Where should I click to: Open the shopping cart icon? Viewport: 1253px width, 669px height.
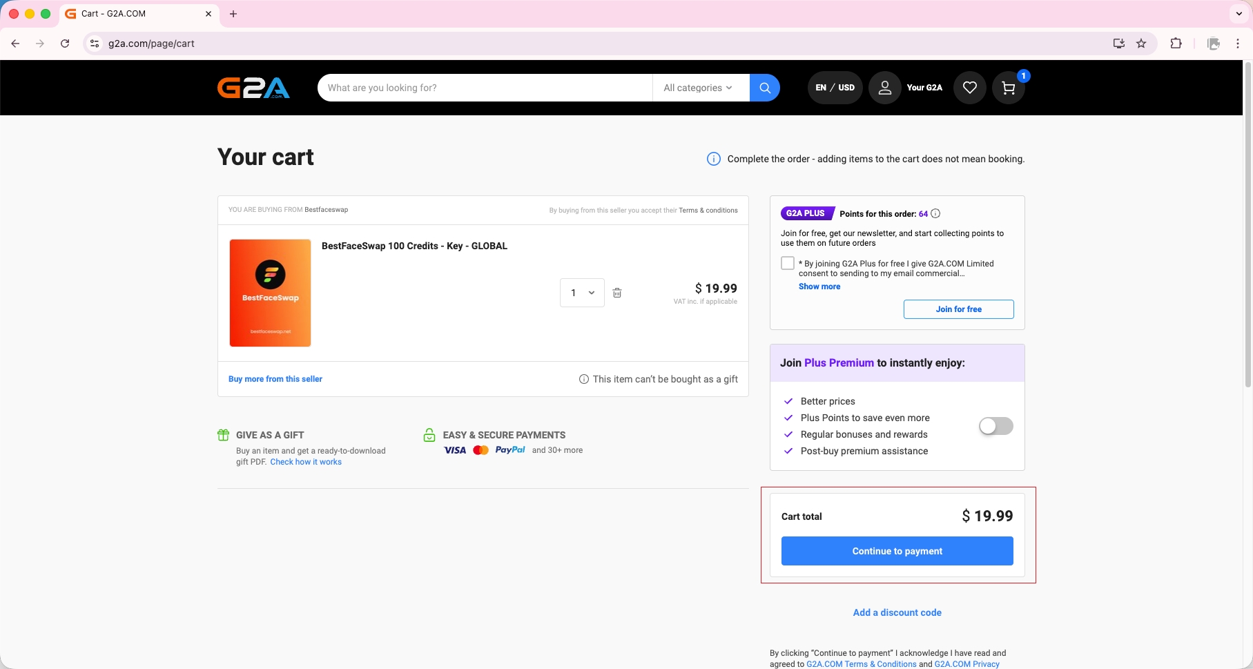1008,88
